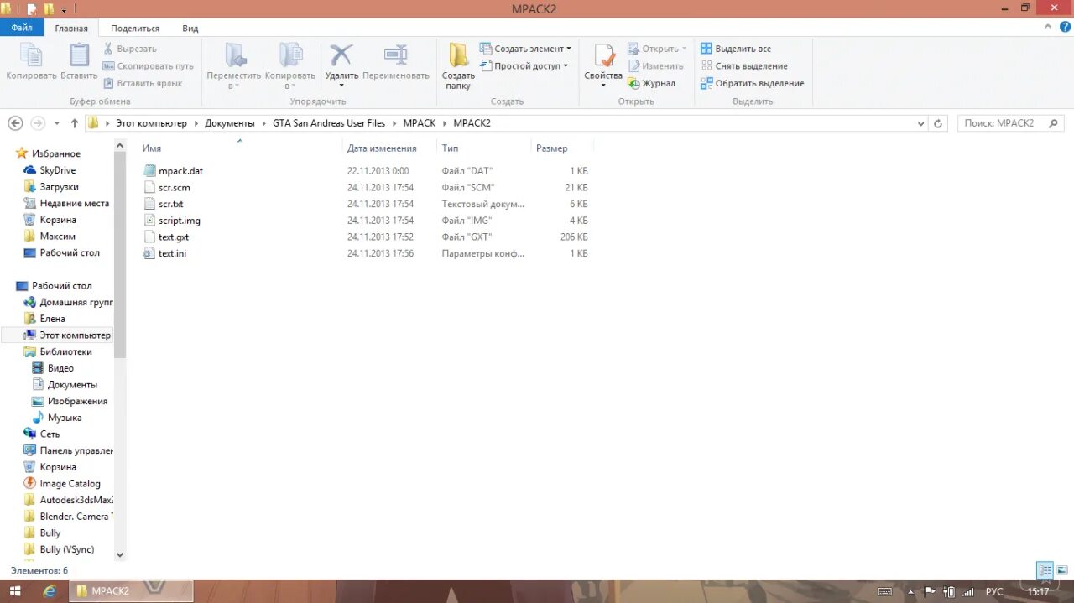Screen dimensions: 1074x603
Task: Open recent locations dropdown arrow
Action: [57, 123]
